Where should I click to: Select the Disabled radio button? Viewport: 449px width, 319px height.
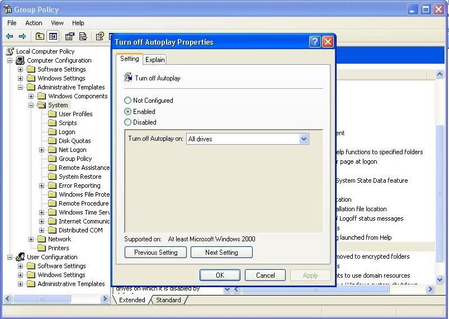tap(127, 122)
